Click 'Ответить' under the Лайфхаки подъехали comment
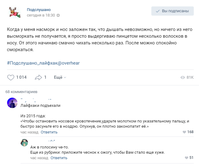This screenshot has width=199, height=165. (49, 132)
